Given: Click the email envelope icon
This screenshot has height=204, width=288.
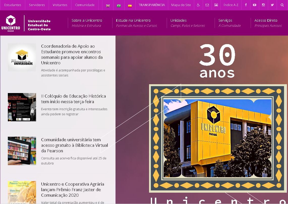Looking at the screenshot, I should coord(207,5).
